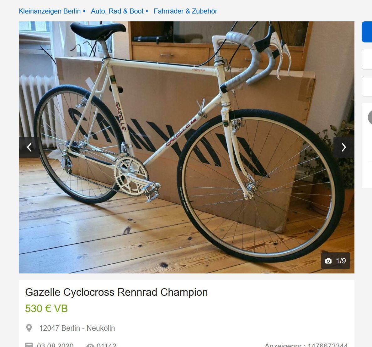Screen dimensions: 372x347
Task: Click the camera icon beside 1/9
Action: (x=328, y=261)
